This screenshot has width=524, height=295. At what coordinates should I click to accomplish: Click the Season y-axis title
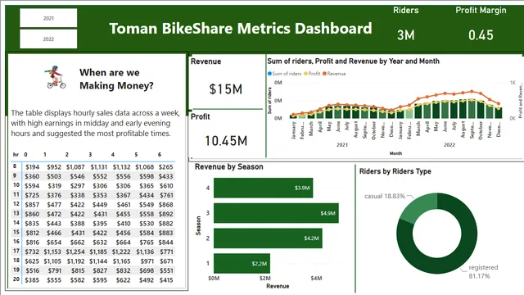click(x=198, y=225)
